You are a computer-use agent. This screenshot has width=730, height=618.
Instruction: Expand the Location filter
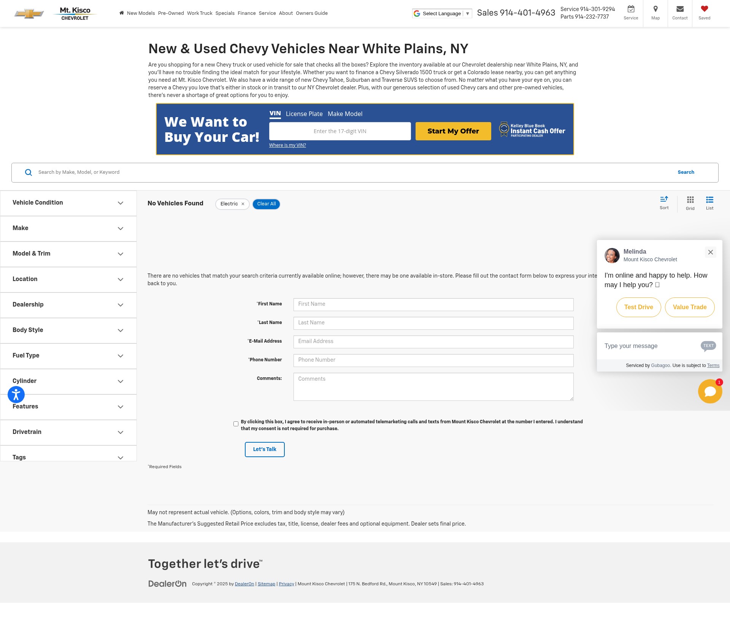(68, 280)
